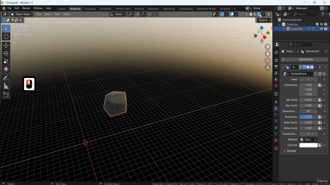Screen dimensions: 330x185
Task: Clear the Material field X button
Action: pos(315,140)
